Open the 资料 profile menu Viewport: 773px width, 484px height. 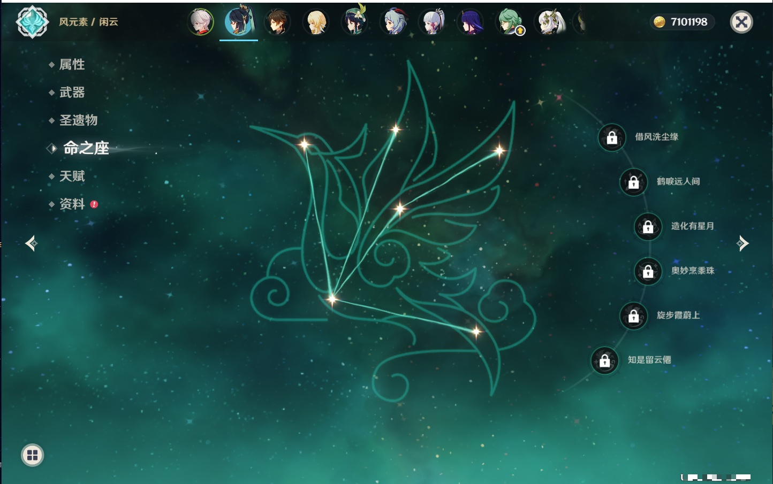(72, 204)
